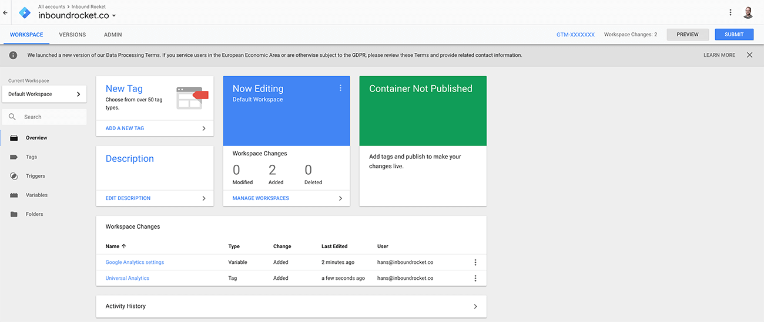
Task: Click the search magnifier icon
Action: tap(12, 117)
